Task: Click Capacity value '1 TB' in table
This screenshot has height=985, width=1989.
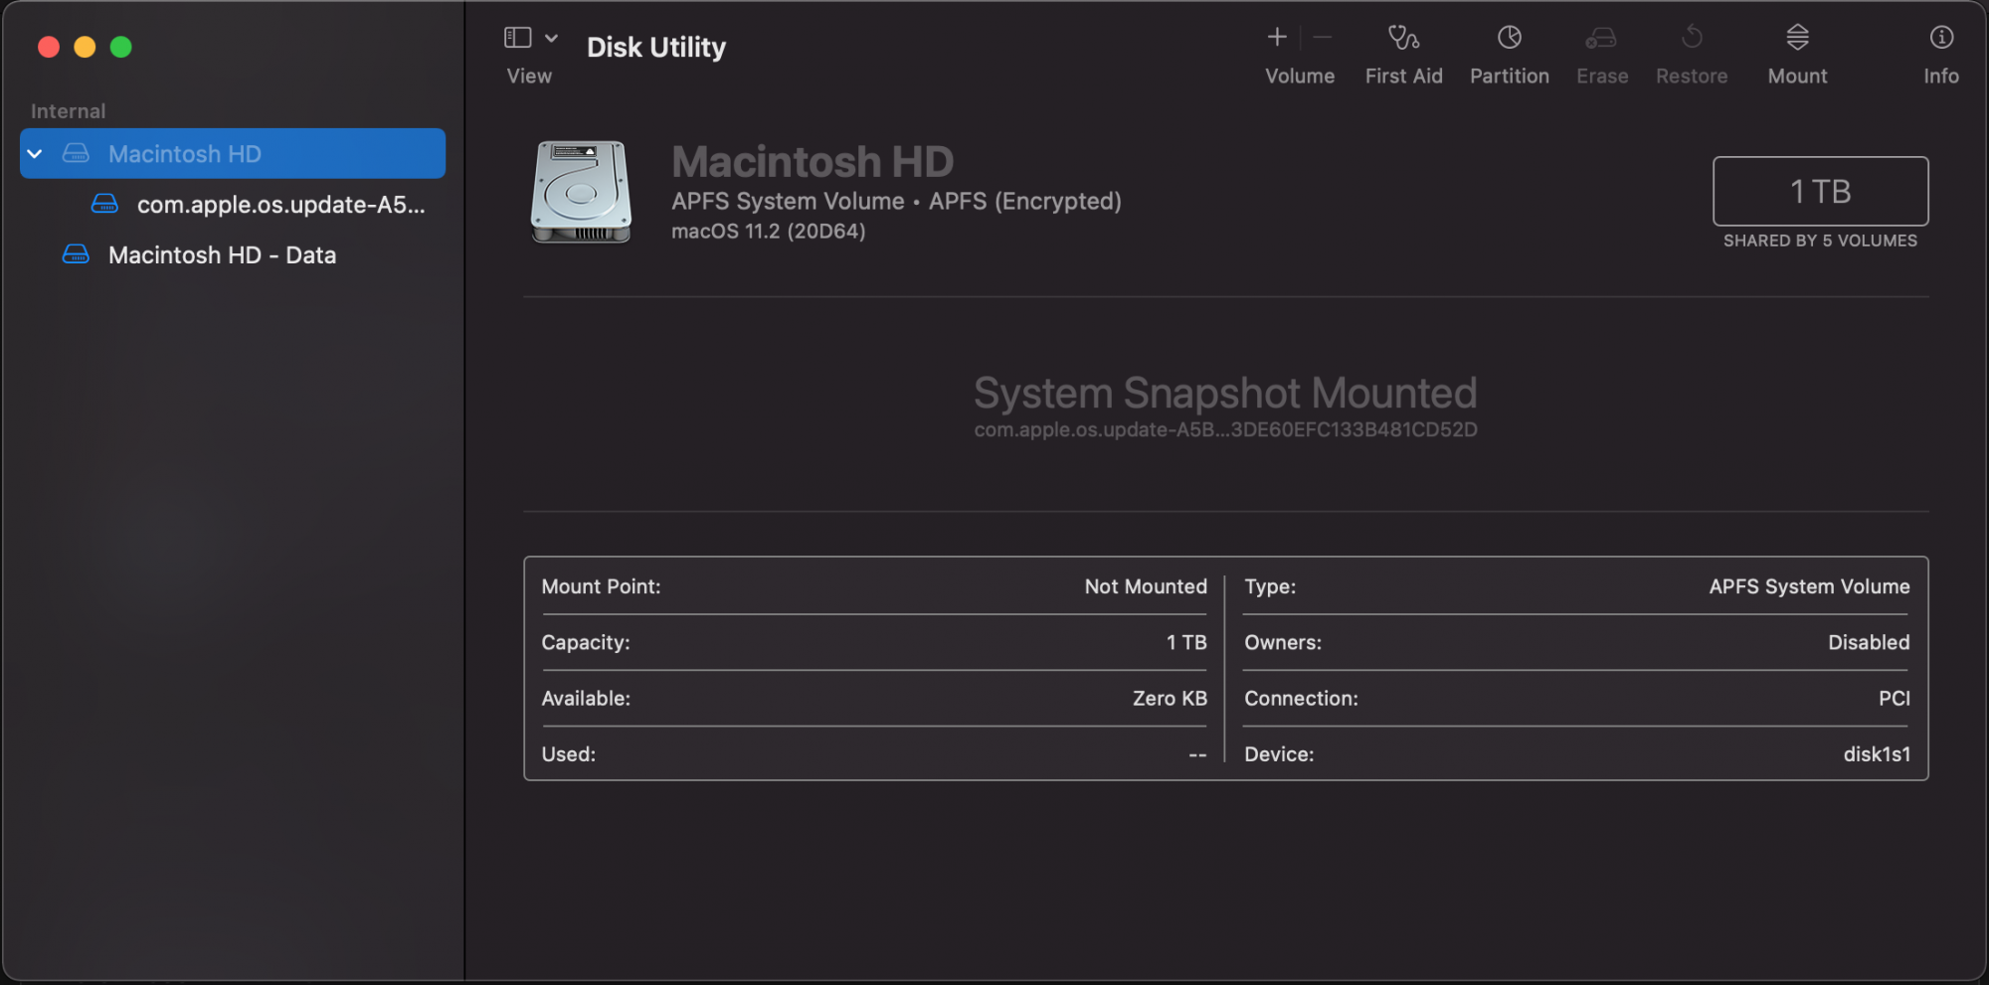Action: tap(1186, 642)
